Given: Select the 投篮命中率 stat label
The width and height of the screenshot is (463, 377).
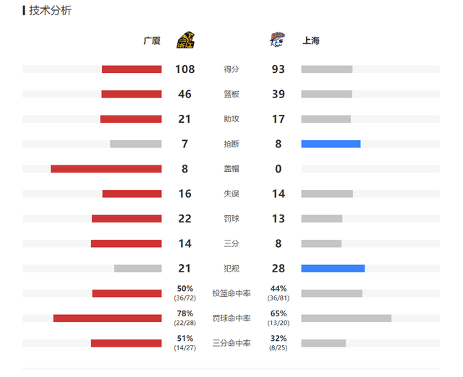Looking at the screenshot, I should pyautogui.click(x=231, y=293).
